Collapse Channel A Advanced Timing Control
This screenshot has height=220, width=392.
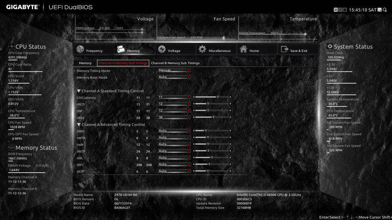coord(79,125)
